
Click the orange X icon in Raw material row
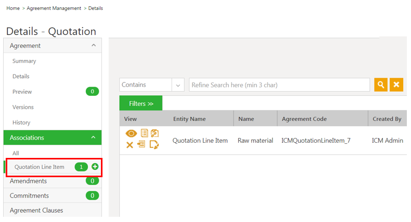point(130,145)
